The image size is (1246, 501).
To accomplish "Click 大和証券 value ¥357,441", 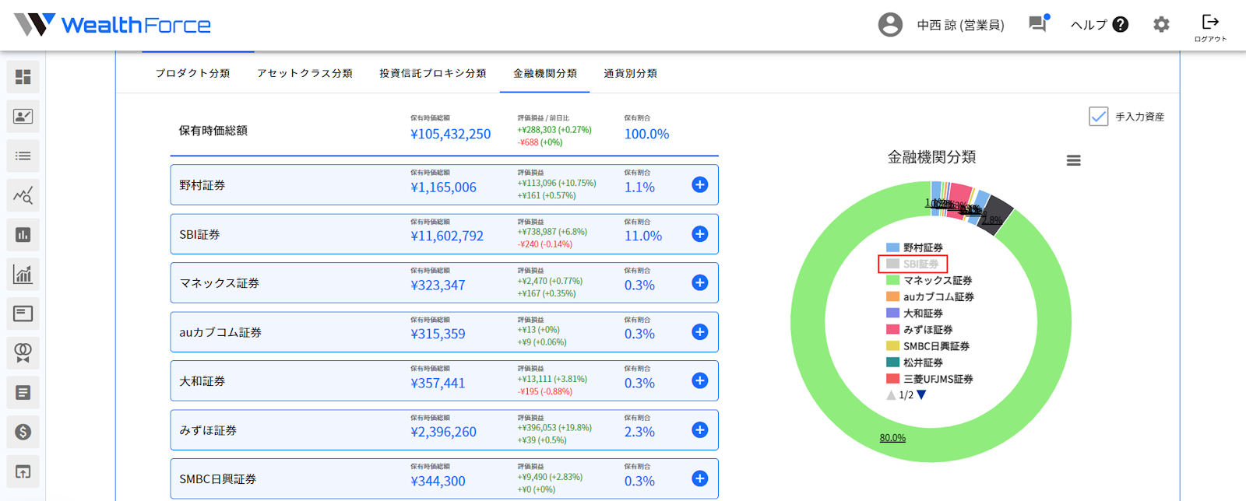I will tap(438, 383).
